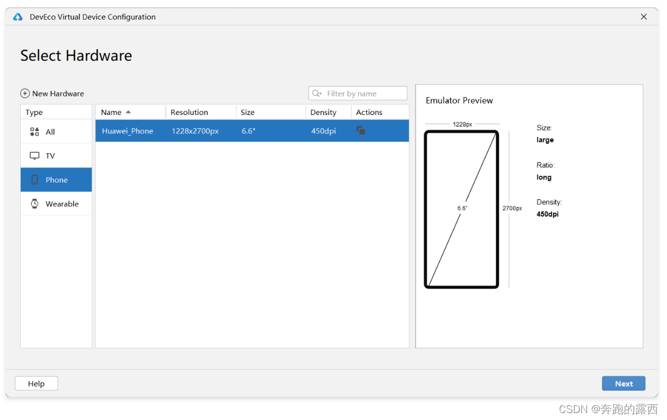667x420 pixels.
Task: Sort by the Resolution column header
Action: click(x=201, y=112)
